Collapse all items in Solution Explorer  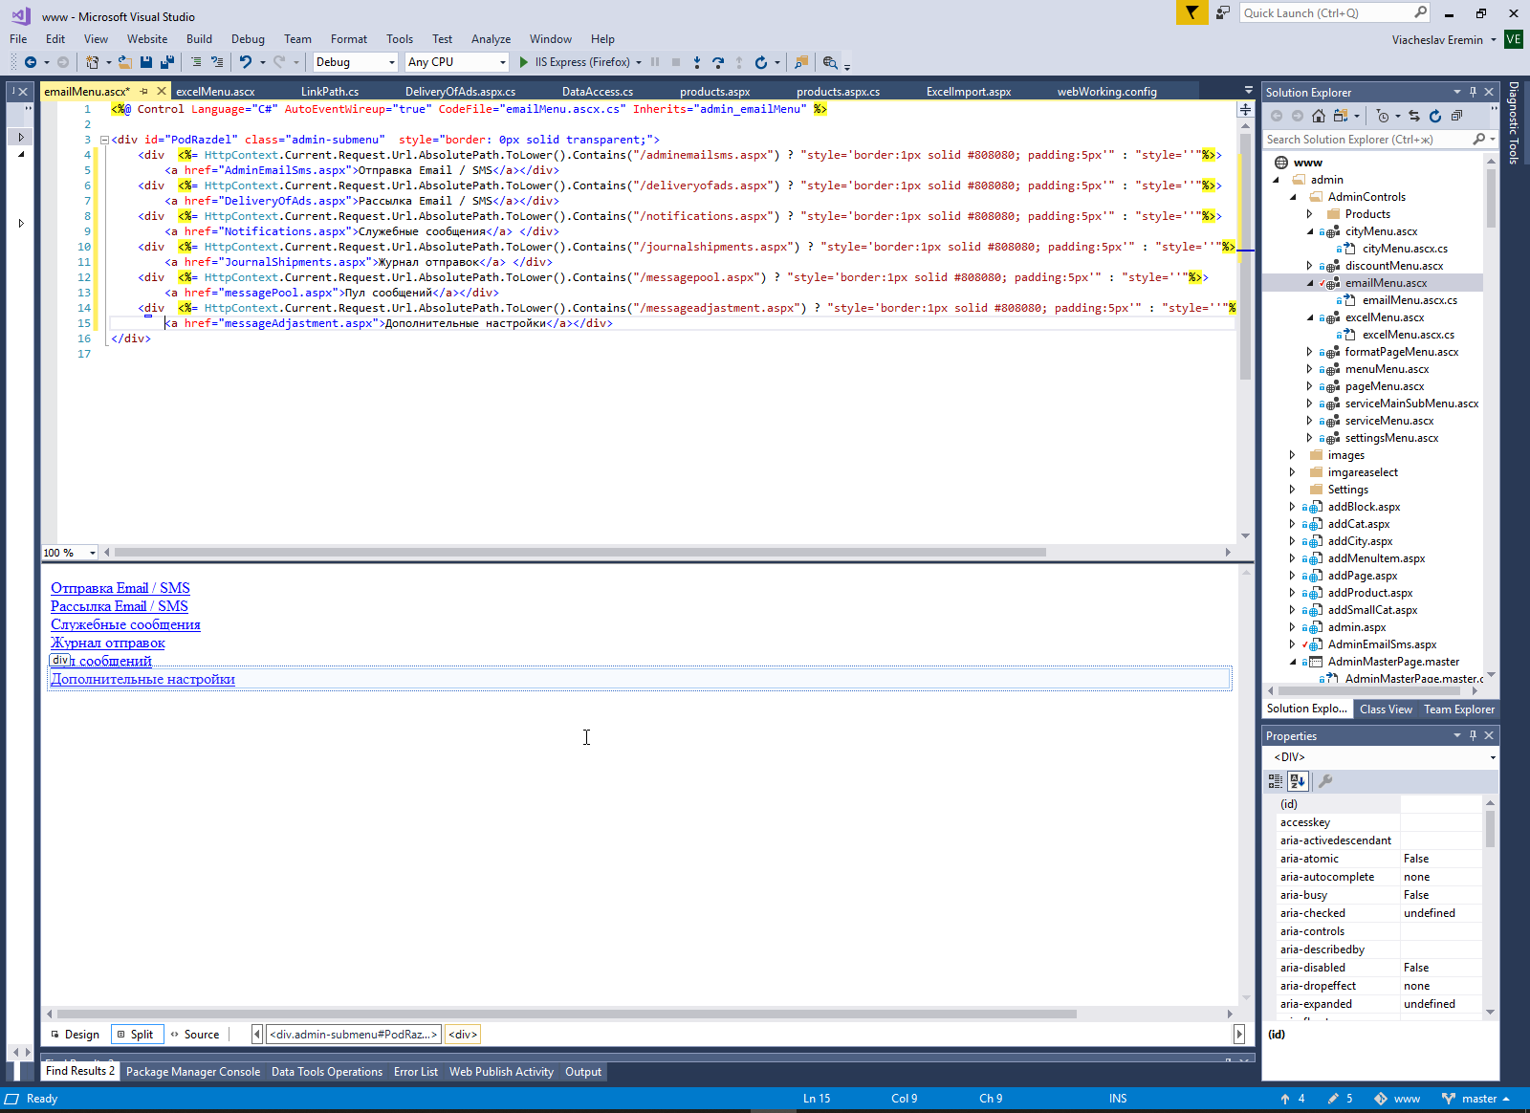pyautogui.click(x=1456, y=116)
